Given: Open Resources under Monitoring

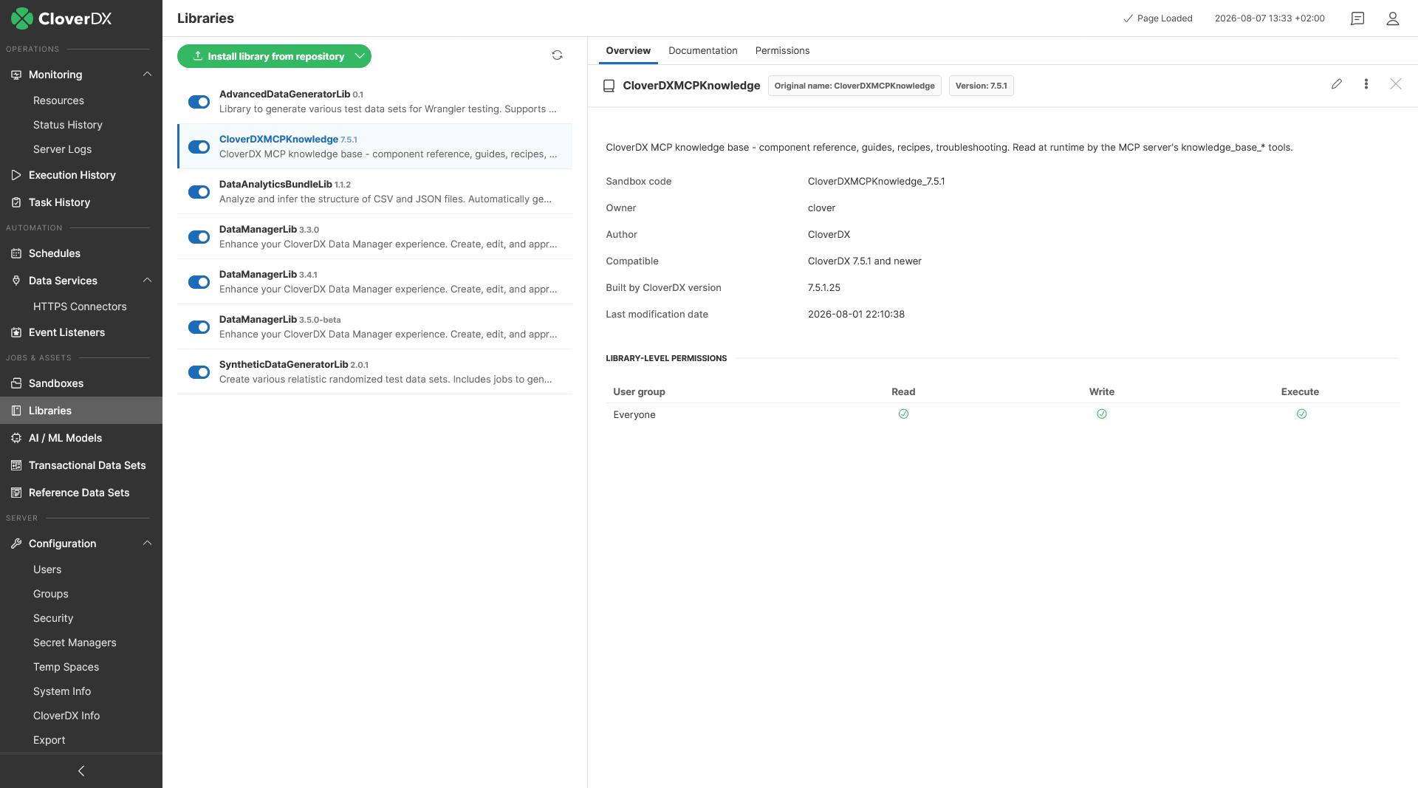Looking at the screenshot, I should 58,100.
